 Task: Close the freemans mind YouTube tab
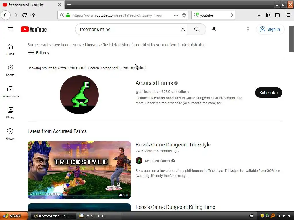(59, 5)
